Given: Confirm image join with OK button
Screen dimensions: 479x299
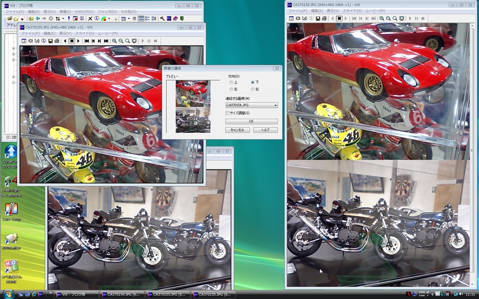Looking at the screenshot, I should (251, 121).
